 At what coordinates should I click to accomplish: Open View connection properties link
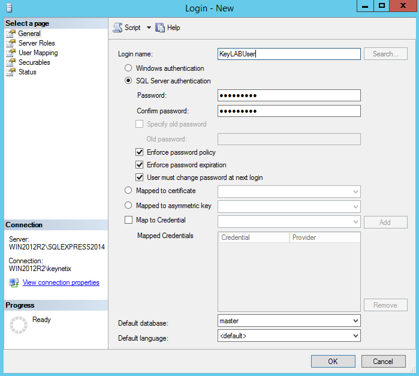(61, 282)
